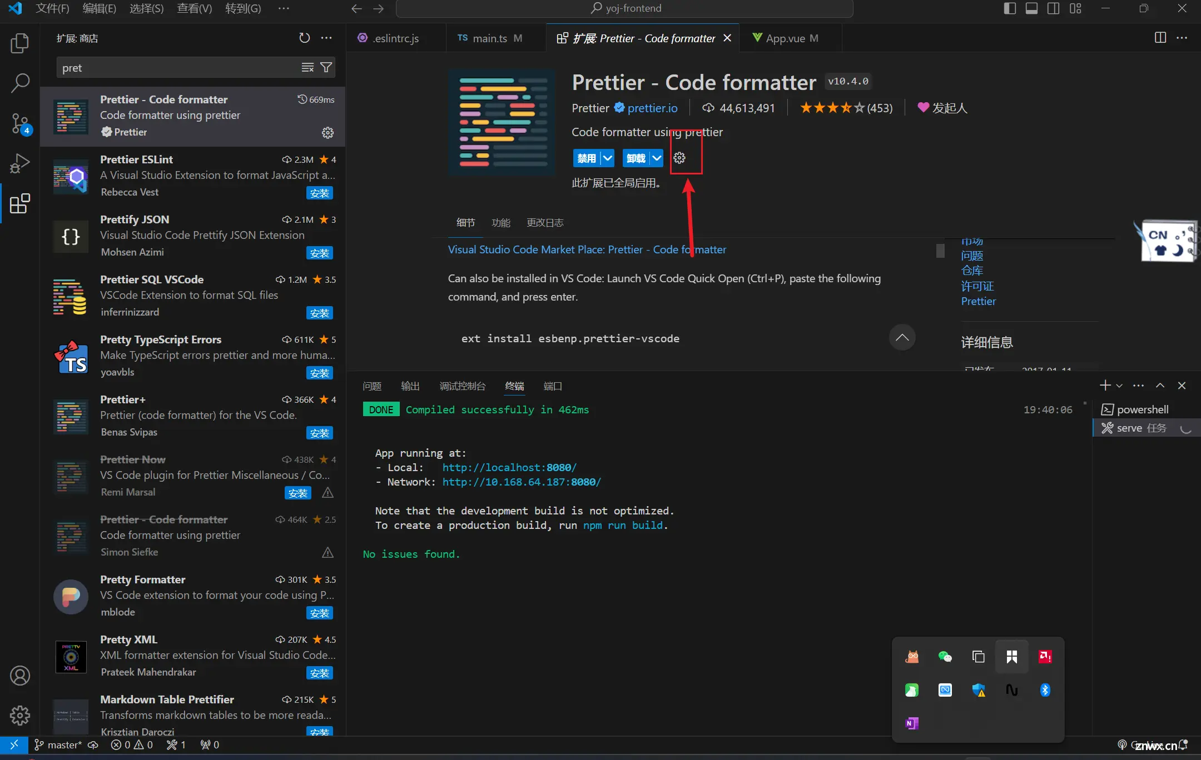1201x760 pixels.
Task: Go back in navigation history
Action: pos(356,8)
